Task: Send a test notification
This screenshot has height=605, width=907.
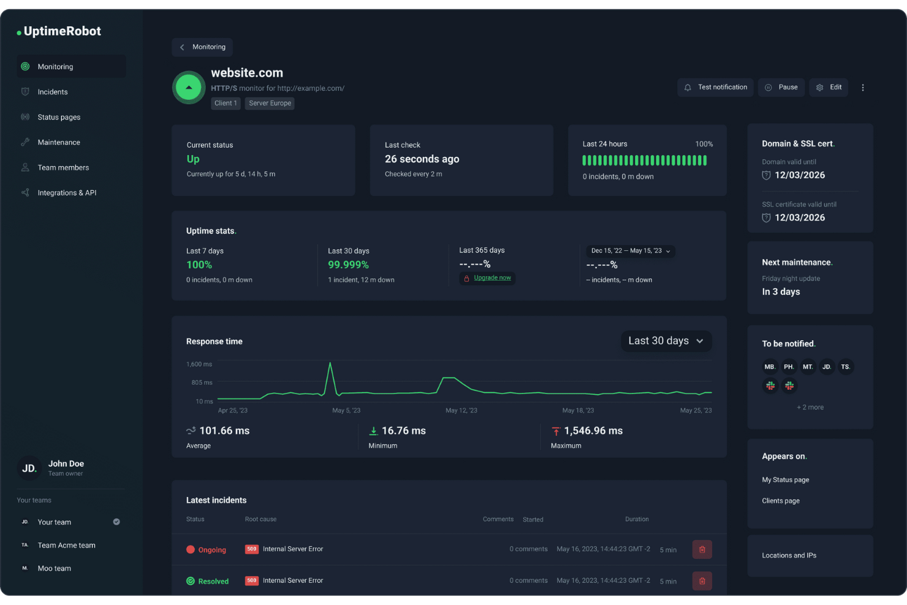Action: point(715,87)
